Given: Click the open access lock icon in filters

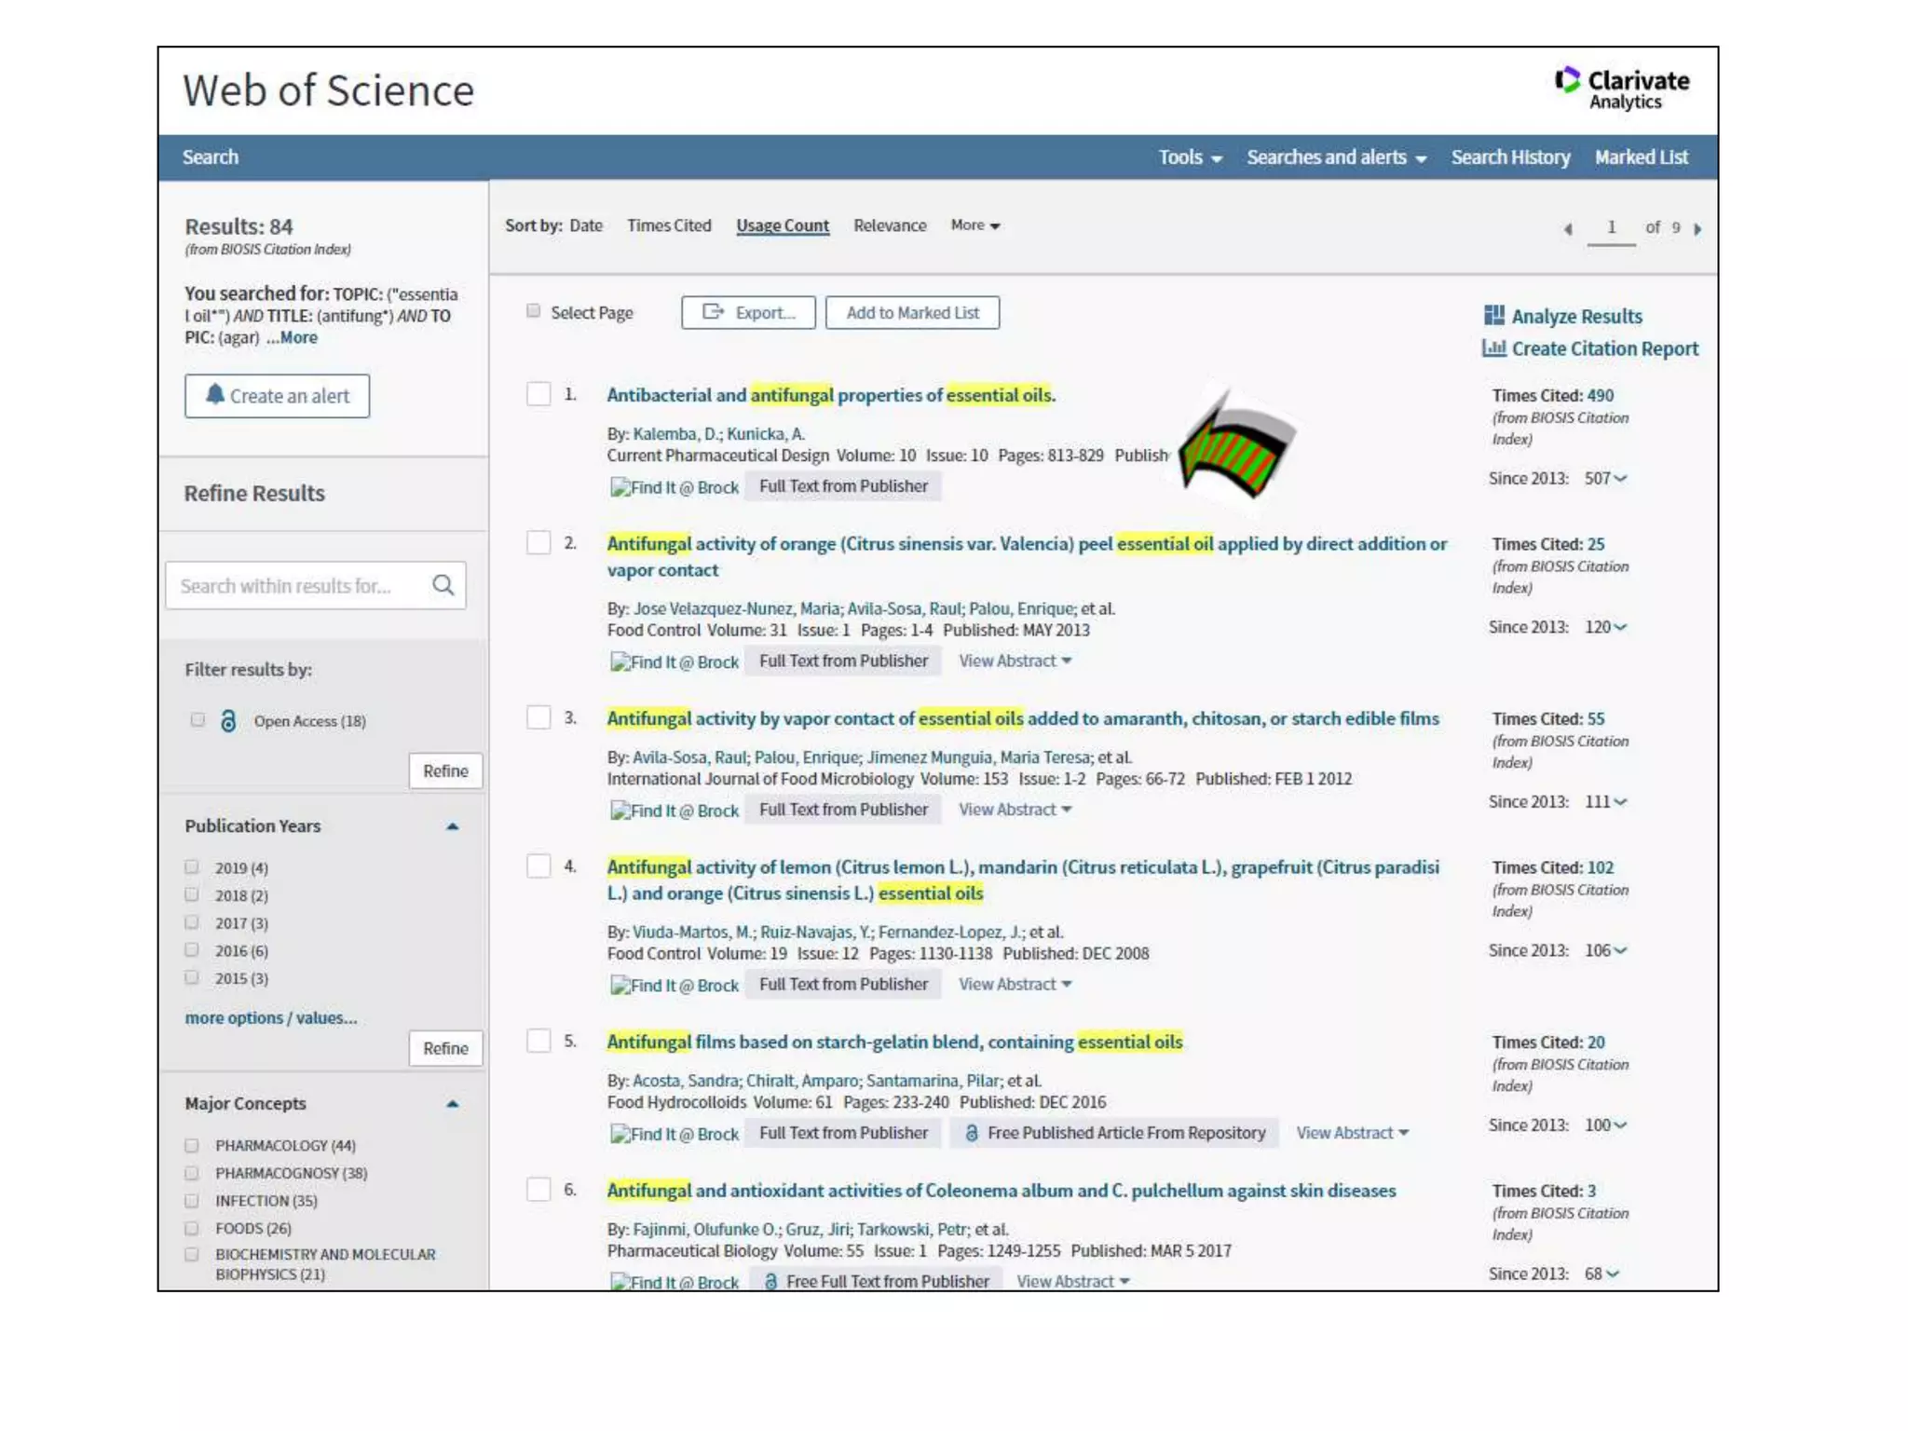Looking at the screenshot, I should [228, 720].
